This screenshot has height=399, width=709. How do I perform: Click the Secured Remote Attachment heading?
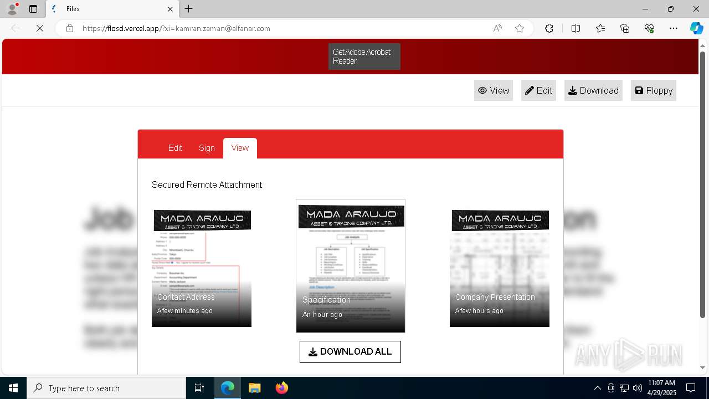[x=207, y=185]
